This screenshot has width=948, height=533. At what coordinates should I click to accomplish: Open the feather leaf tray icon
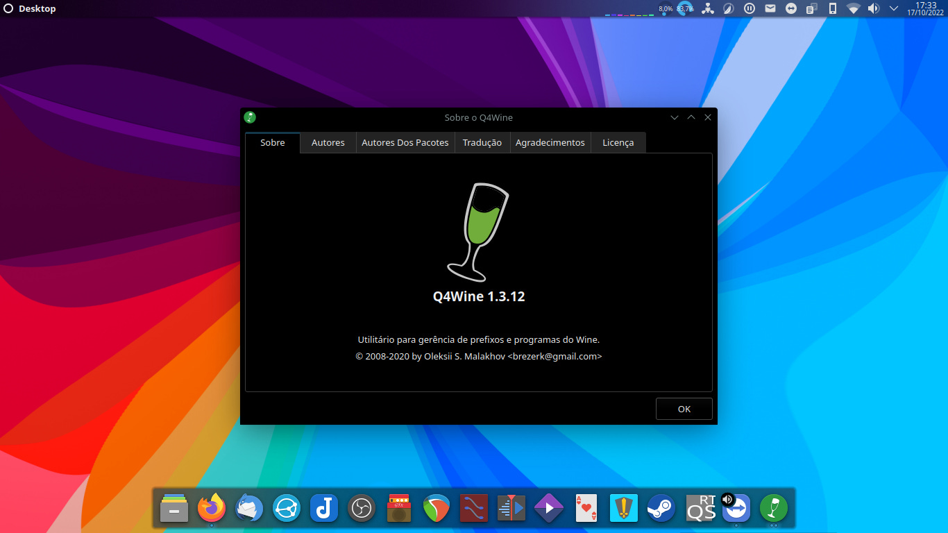[x=728, y=9]
